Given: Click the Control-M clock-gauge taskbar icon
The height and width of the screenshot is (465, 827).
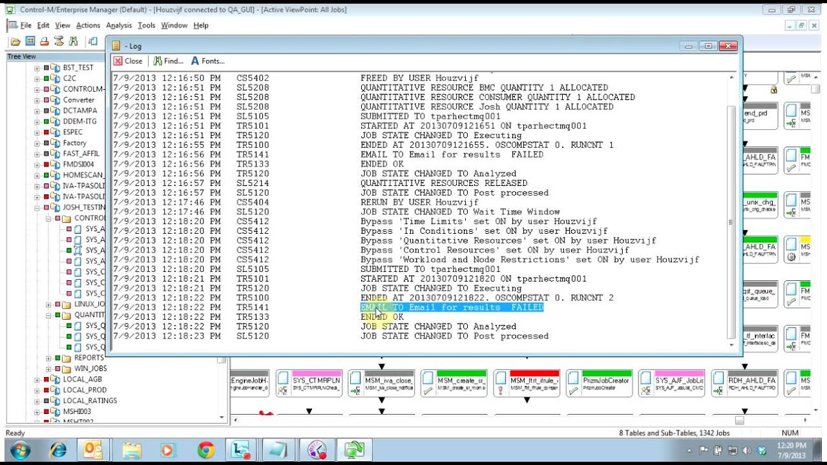Looking at the screenshot, I should pyautogui.click(x=317, y=450).
